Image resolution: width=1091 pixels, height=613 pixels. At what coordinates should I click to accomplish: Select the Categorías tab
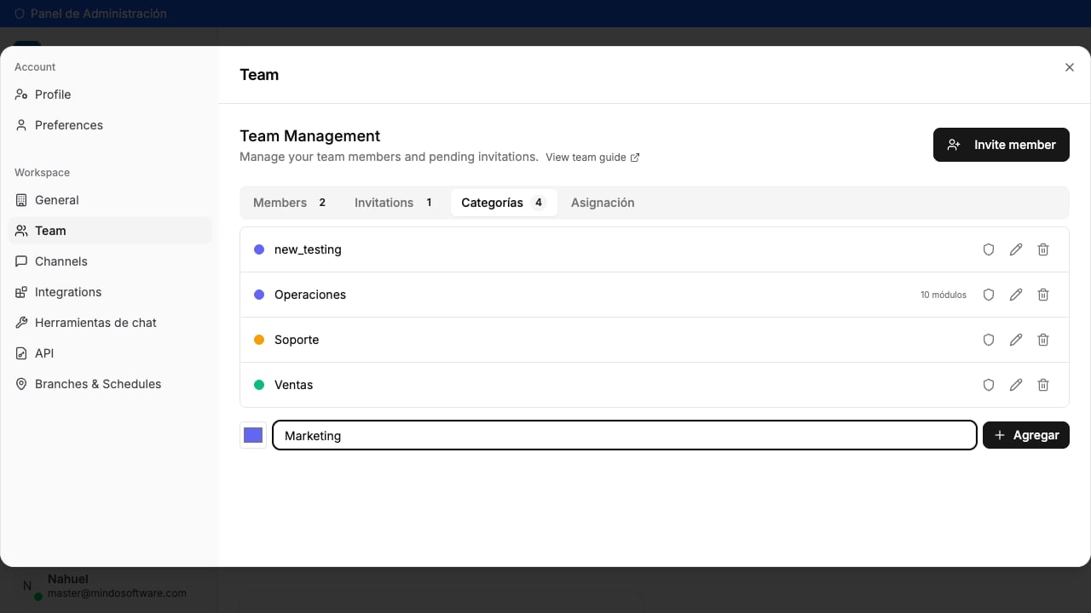(504, 203)
